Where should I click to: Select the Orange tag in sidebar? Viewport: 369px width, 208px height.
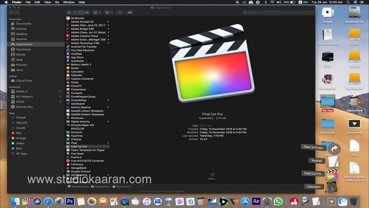pyautogui.click(x=21, y=138)
